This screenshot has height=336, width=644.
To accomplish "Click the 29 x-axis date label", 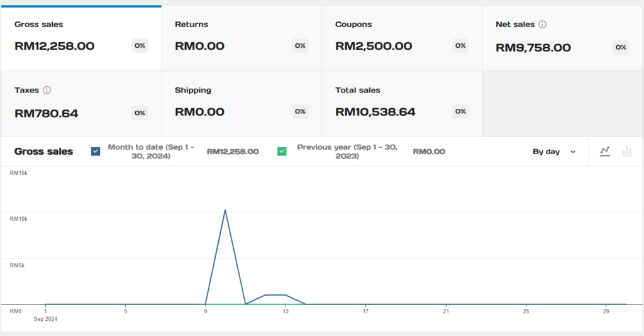I will tap(606, 311).
